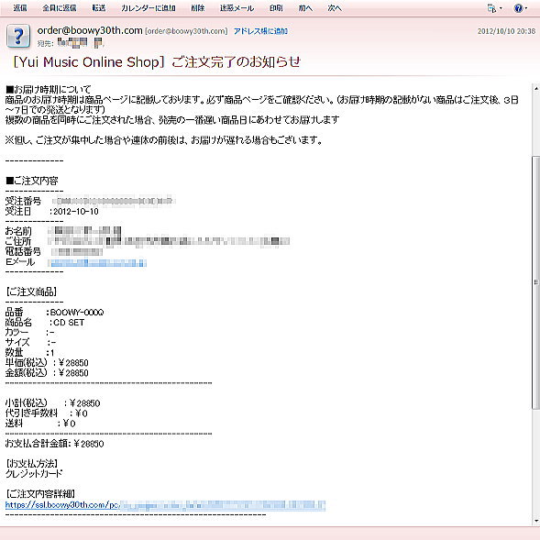Click the 商品名 CD SET line
540x540 pixels.
tap(45, 323)
